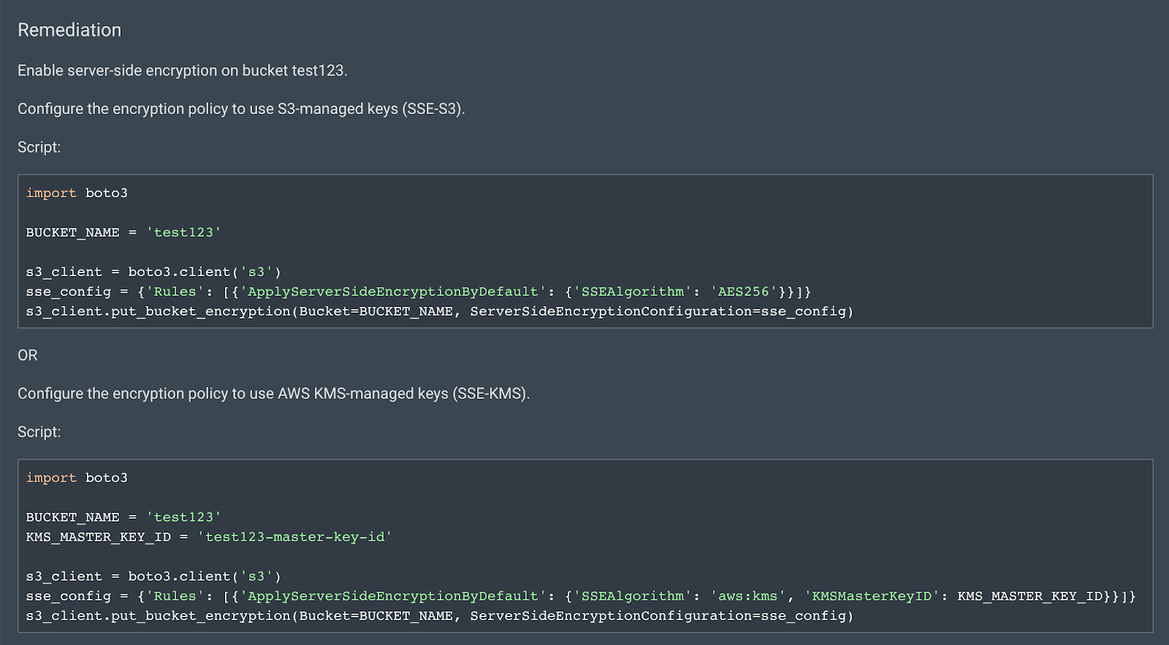The width and height of the screenshot is (1169, 645).
Task: Click the 'Script:' label above the SSE-S3 code block
Action: 39,147
